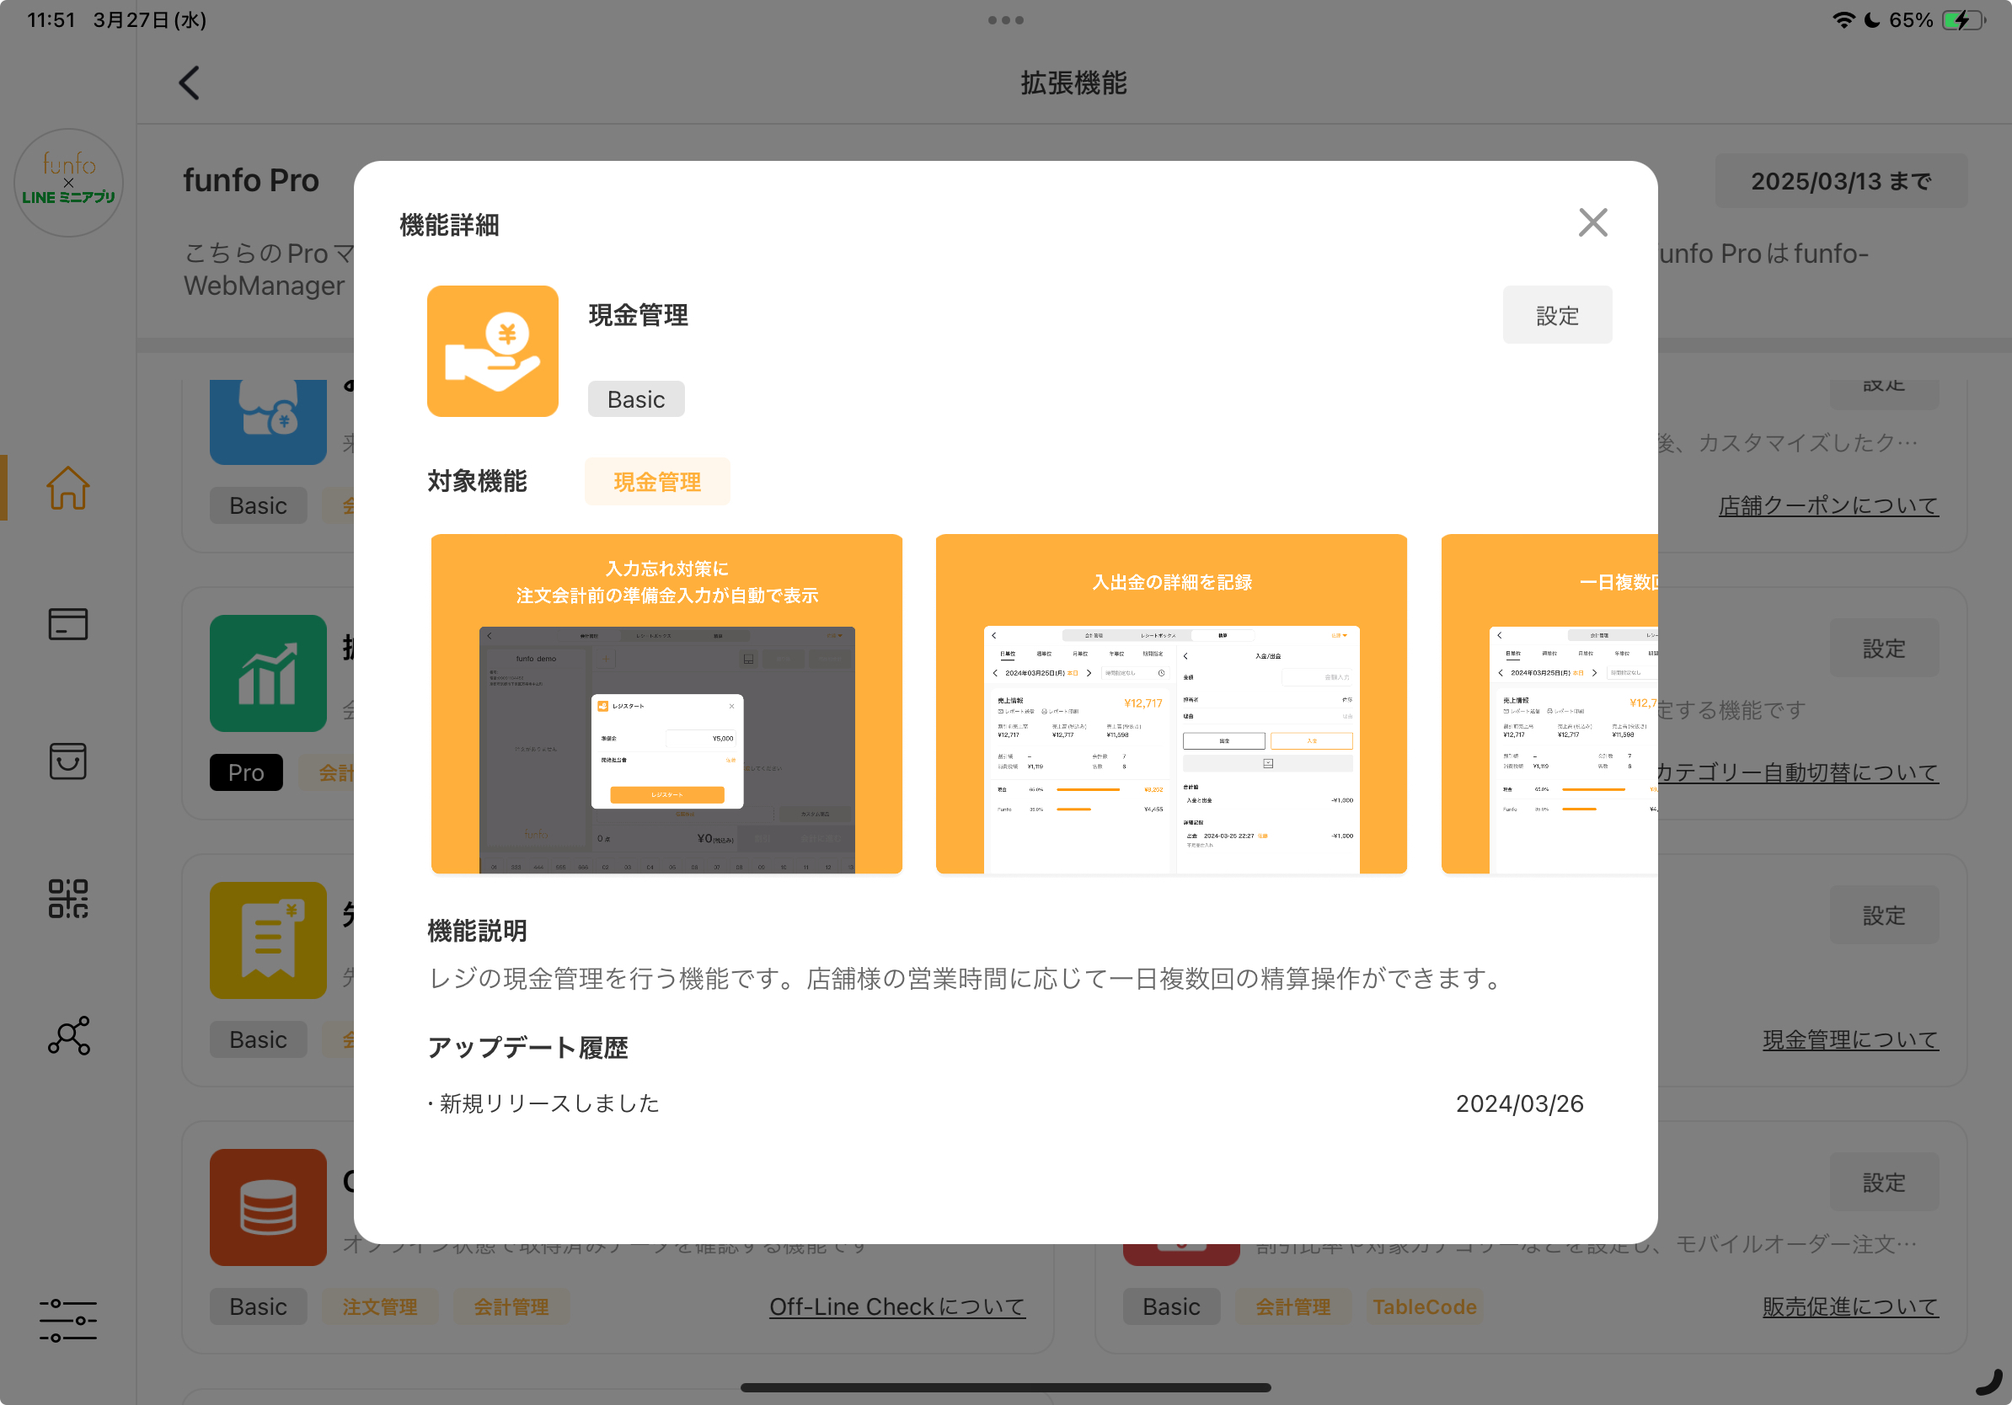The width and height of the screenshot is (2012, 1405).
Task: Tap the three-dot multitasking indicator at the top
Action: coord(1006,19)
